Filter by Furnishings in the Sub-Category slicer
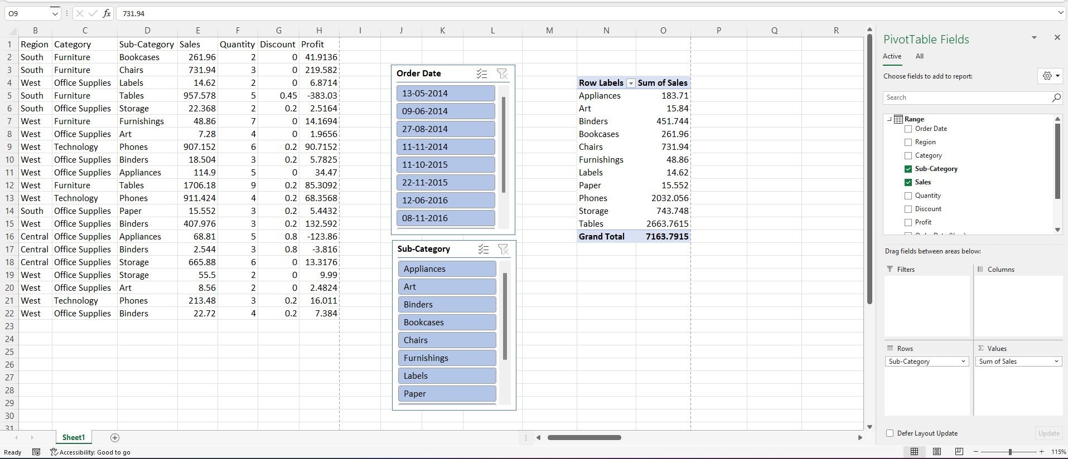The width and height of the screenshot is (1068, 459). click(447, 358)
